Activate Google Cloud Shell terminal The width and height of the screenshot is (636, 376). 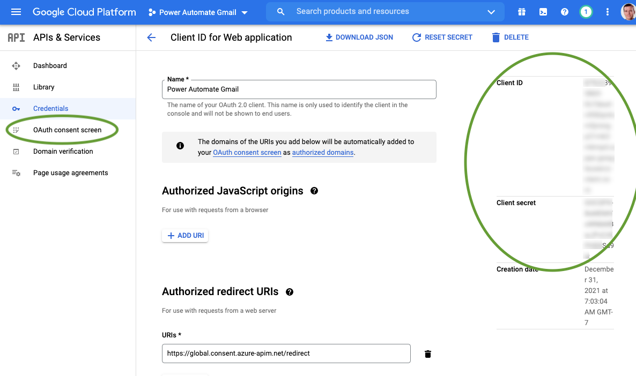pyautogui.click(x=543, y=11)
